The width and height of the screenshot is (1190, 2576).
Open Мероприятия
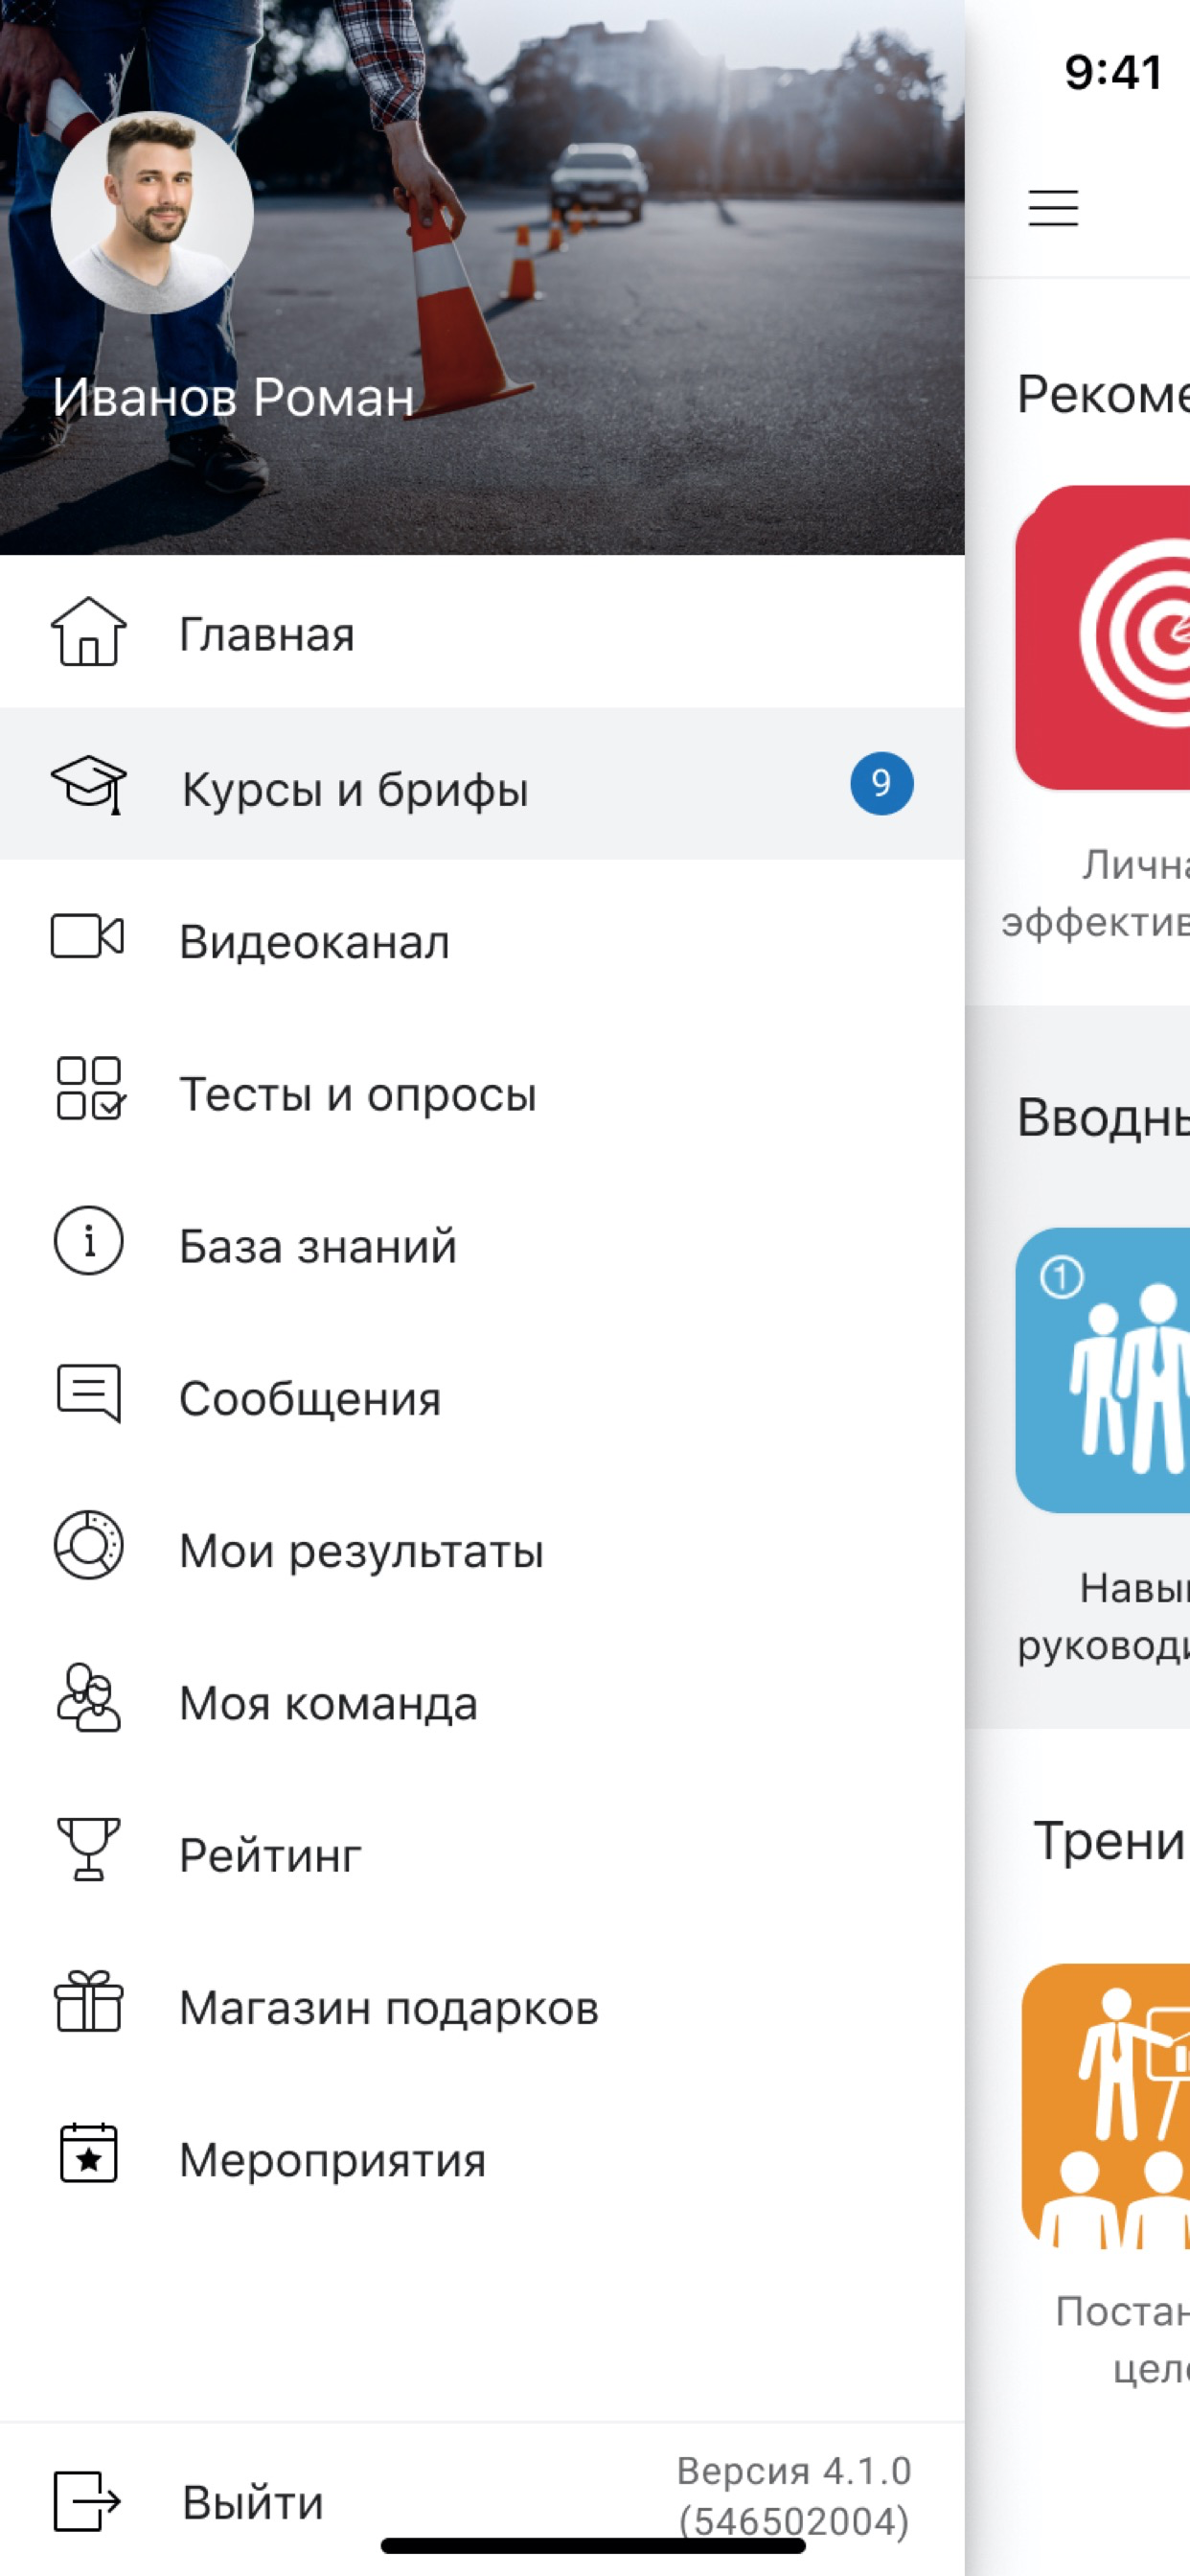[x=482, y=2154]
